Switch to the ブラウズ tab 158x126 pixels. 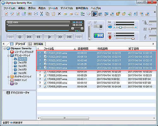point(18,44)
